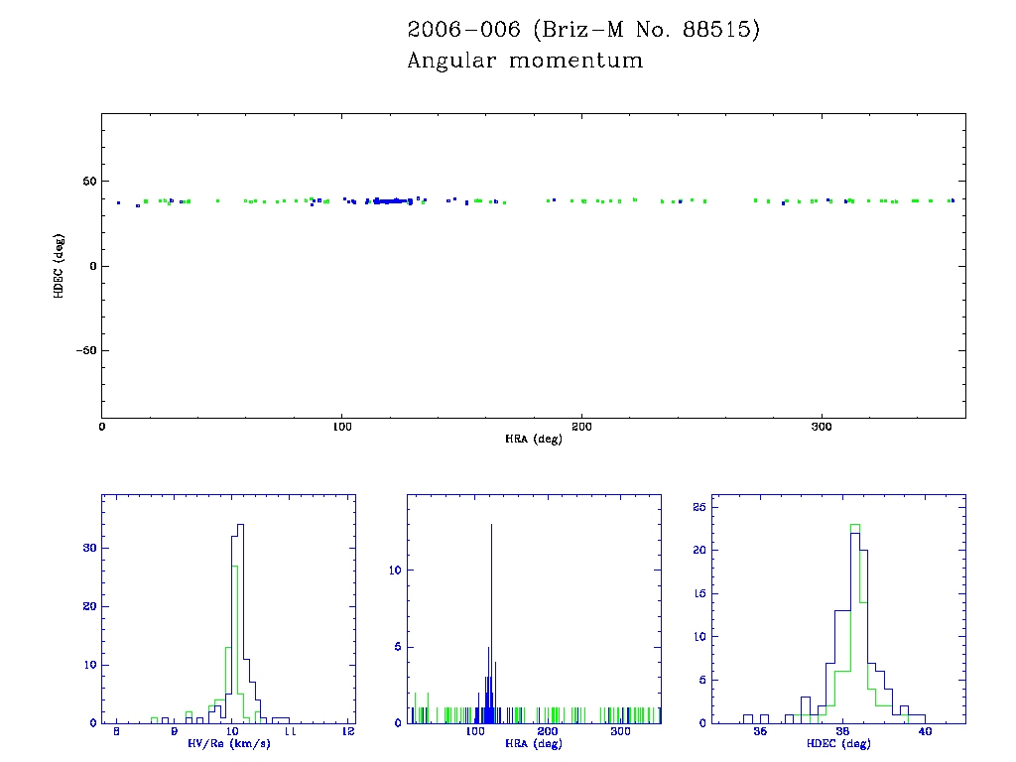Image resolution: width=1016 pixels, height=762 pixels.
Task: Click the "12" tick on HV/Re histogram x-axis
Action: point(348,732)
